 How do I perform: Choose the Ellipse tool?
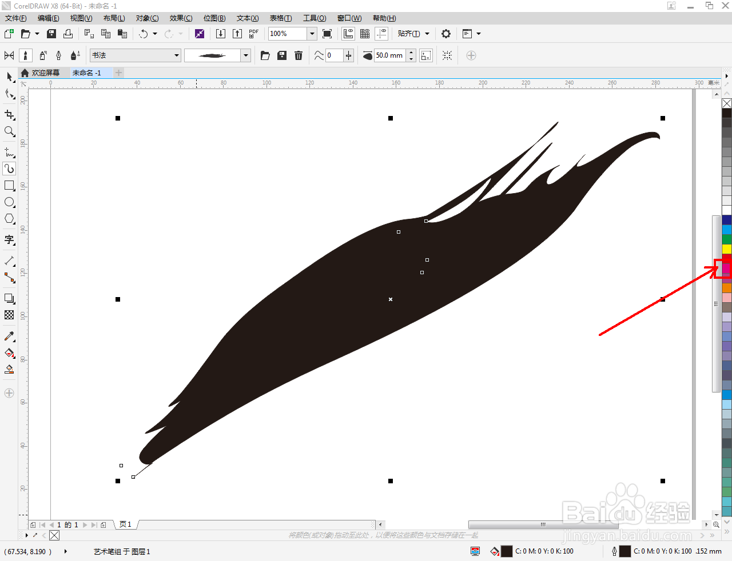click(9, 202)
